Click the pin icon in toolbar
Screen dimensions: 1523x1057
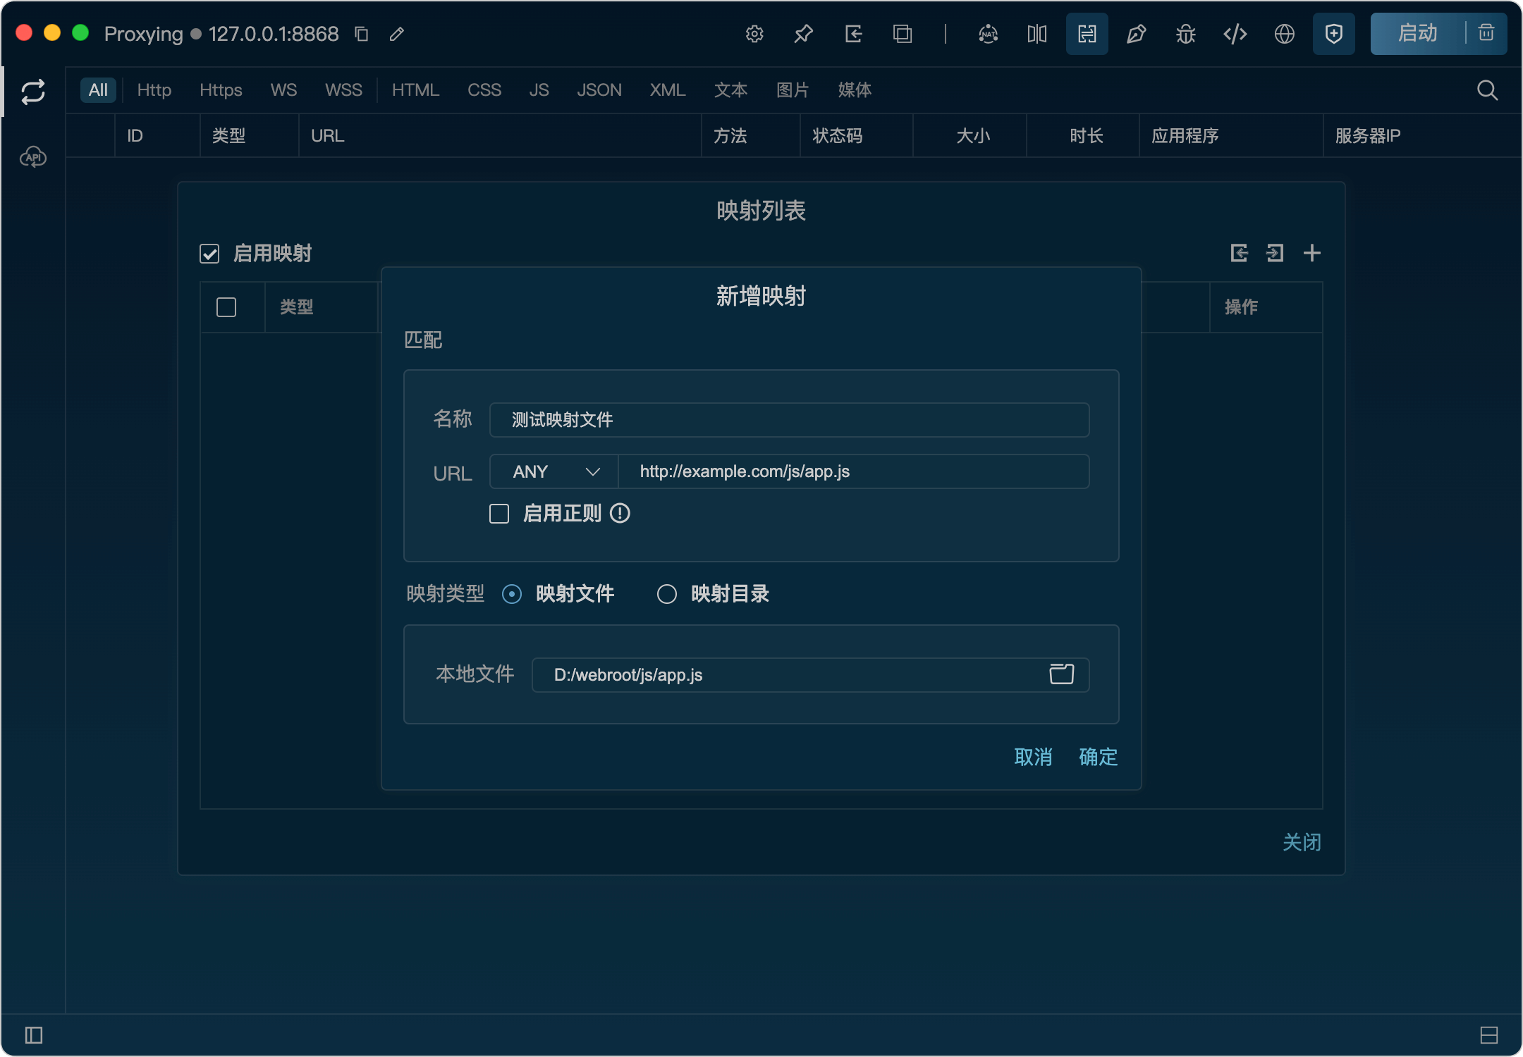(x=804, y=34)
